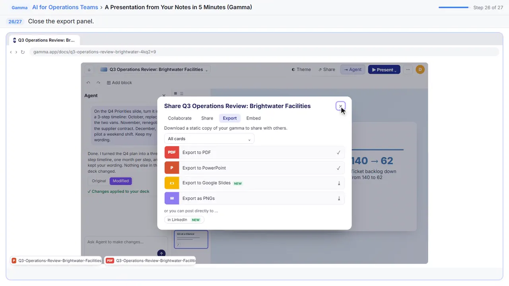Click the orange PowerPoint export icon
The image size is (509, 286).
click(x=172, y=168)
